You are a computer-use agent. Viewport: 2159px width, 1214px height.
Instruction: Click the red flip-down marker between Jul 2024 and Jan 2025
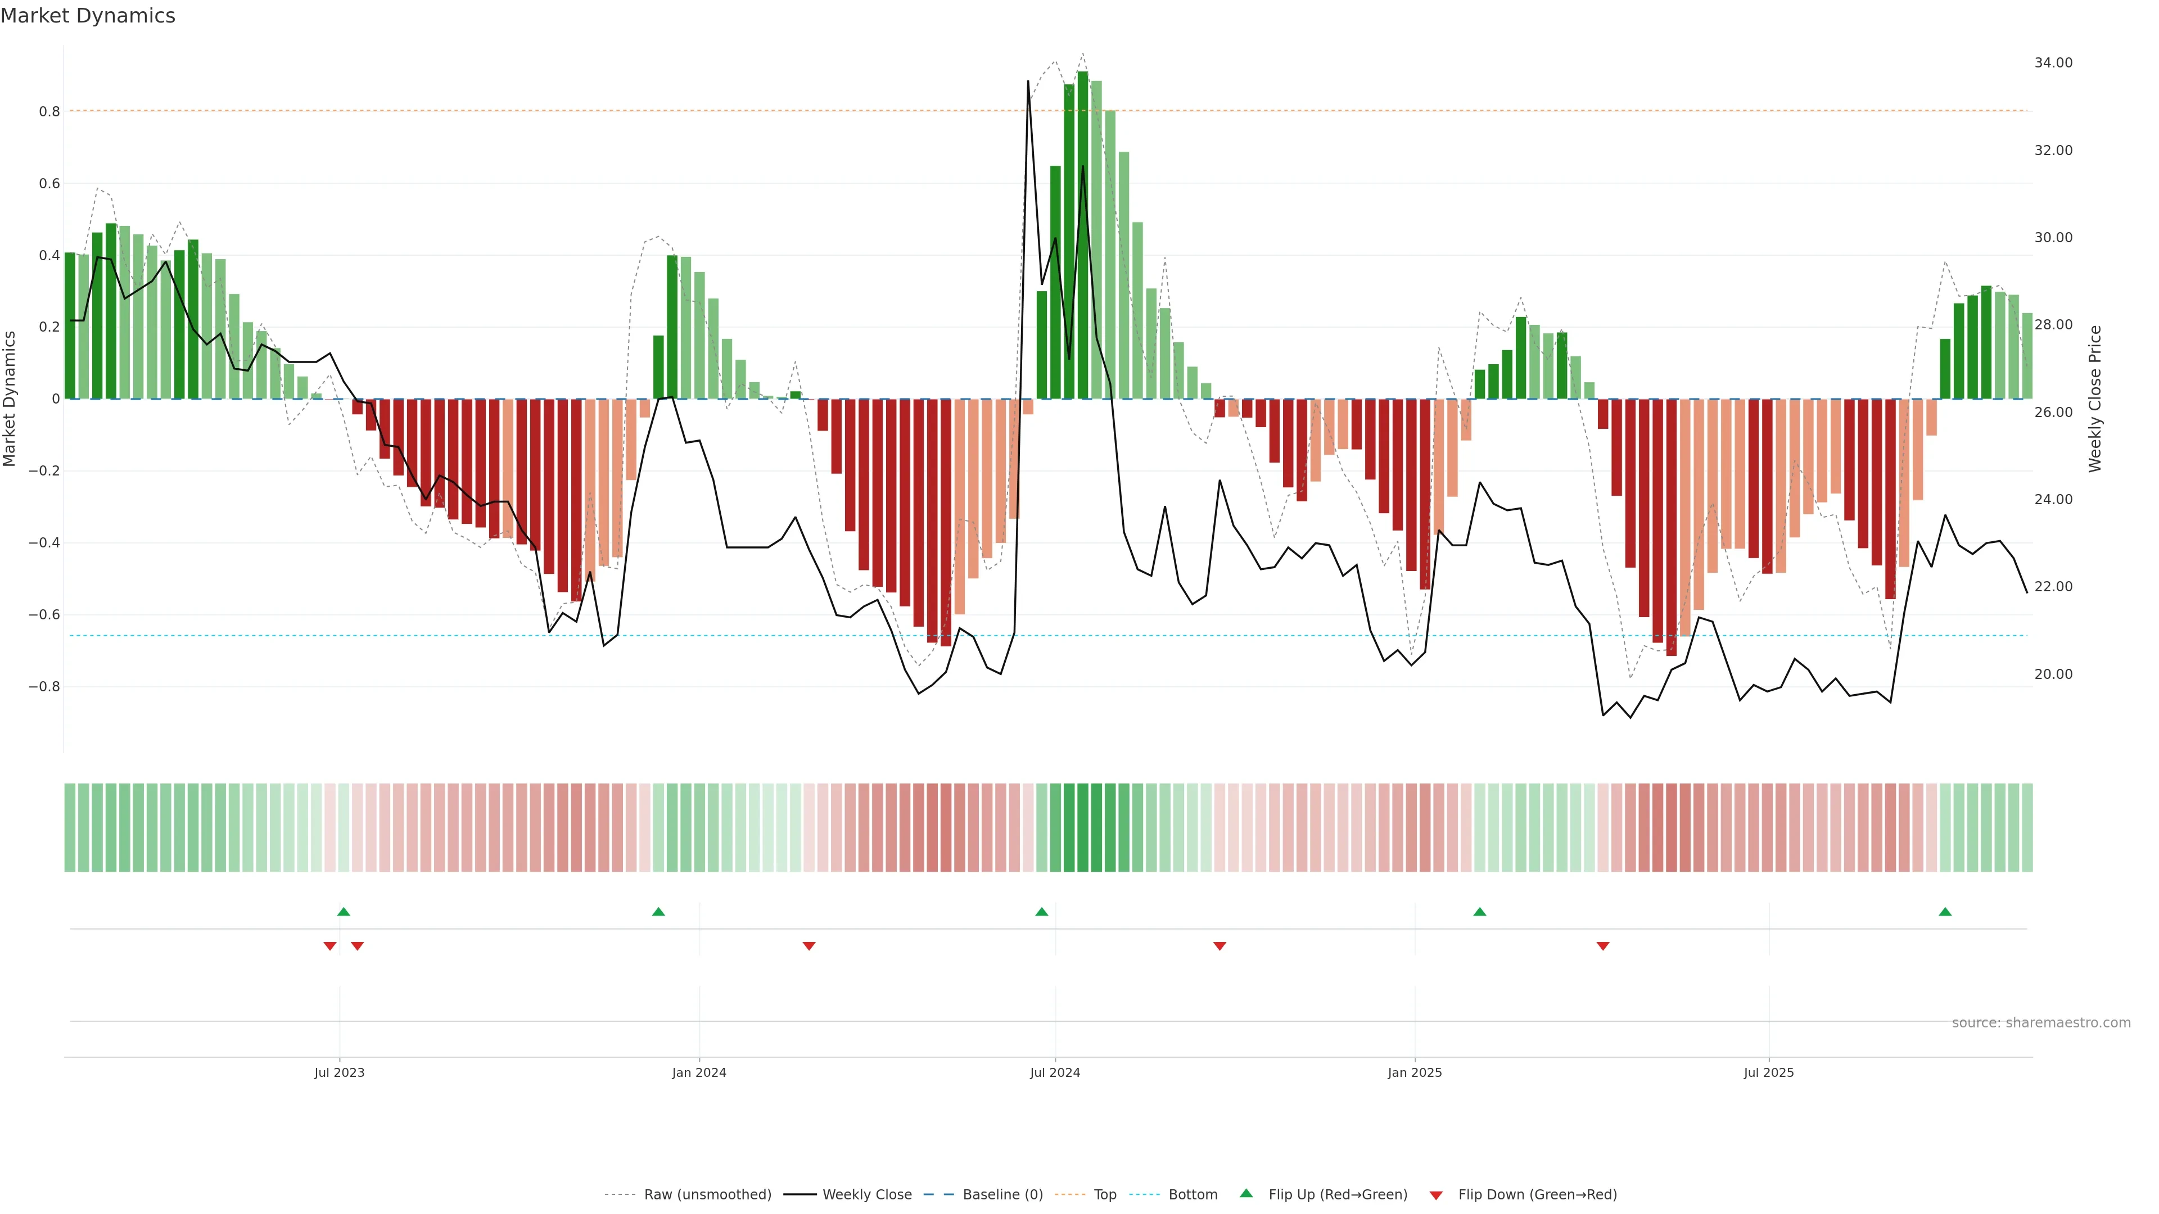tap(1219, 946)
